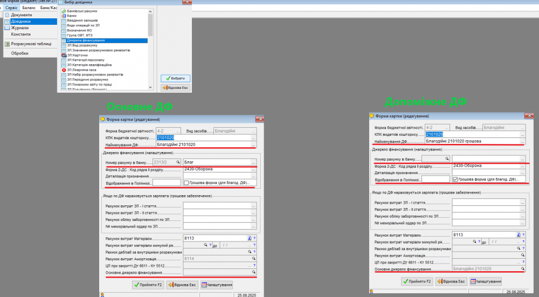Click the 'Банки' icon in directory list
Screen dimensions: 539x297
(64, 16)
